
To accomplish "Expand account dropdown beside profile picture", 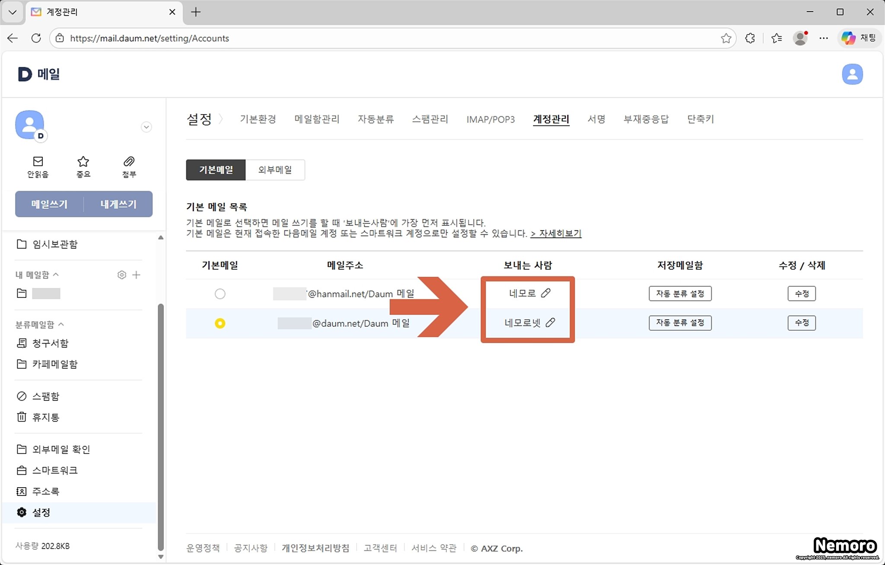I will pyautogui.click(x=146, y=127).
